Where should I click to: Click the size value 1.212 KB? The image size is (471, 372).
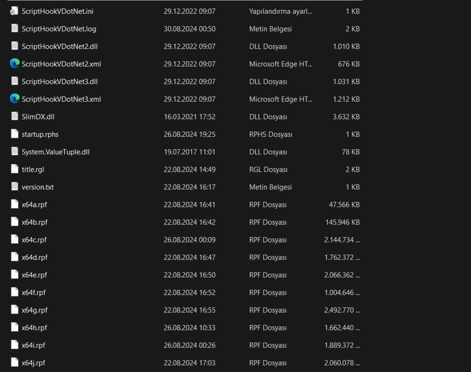(347, 99)
